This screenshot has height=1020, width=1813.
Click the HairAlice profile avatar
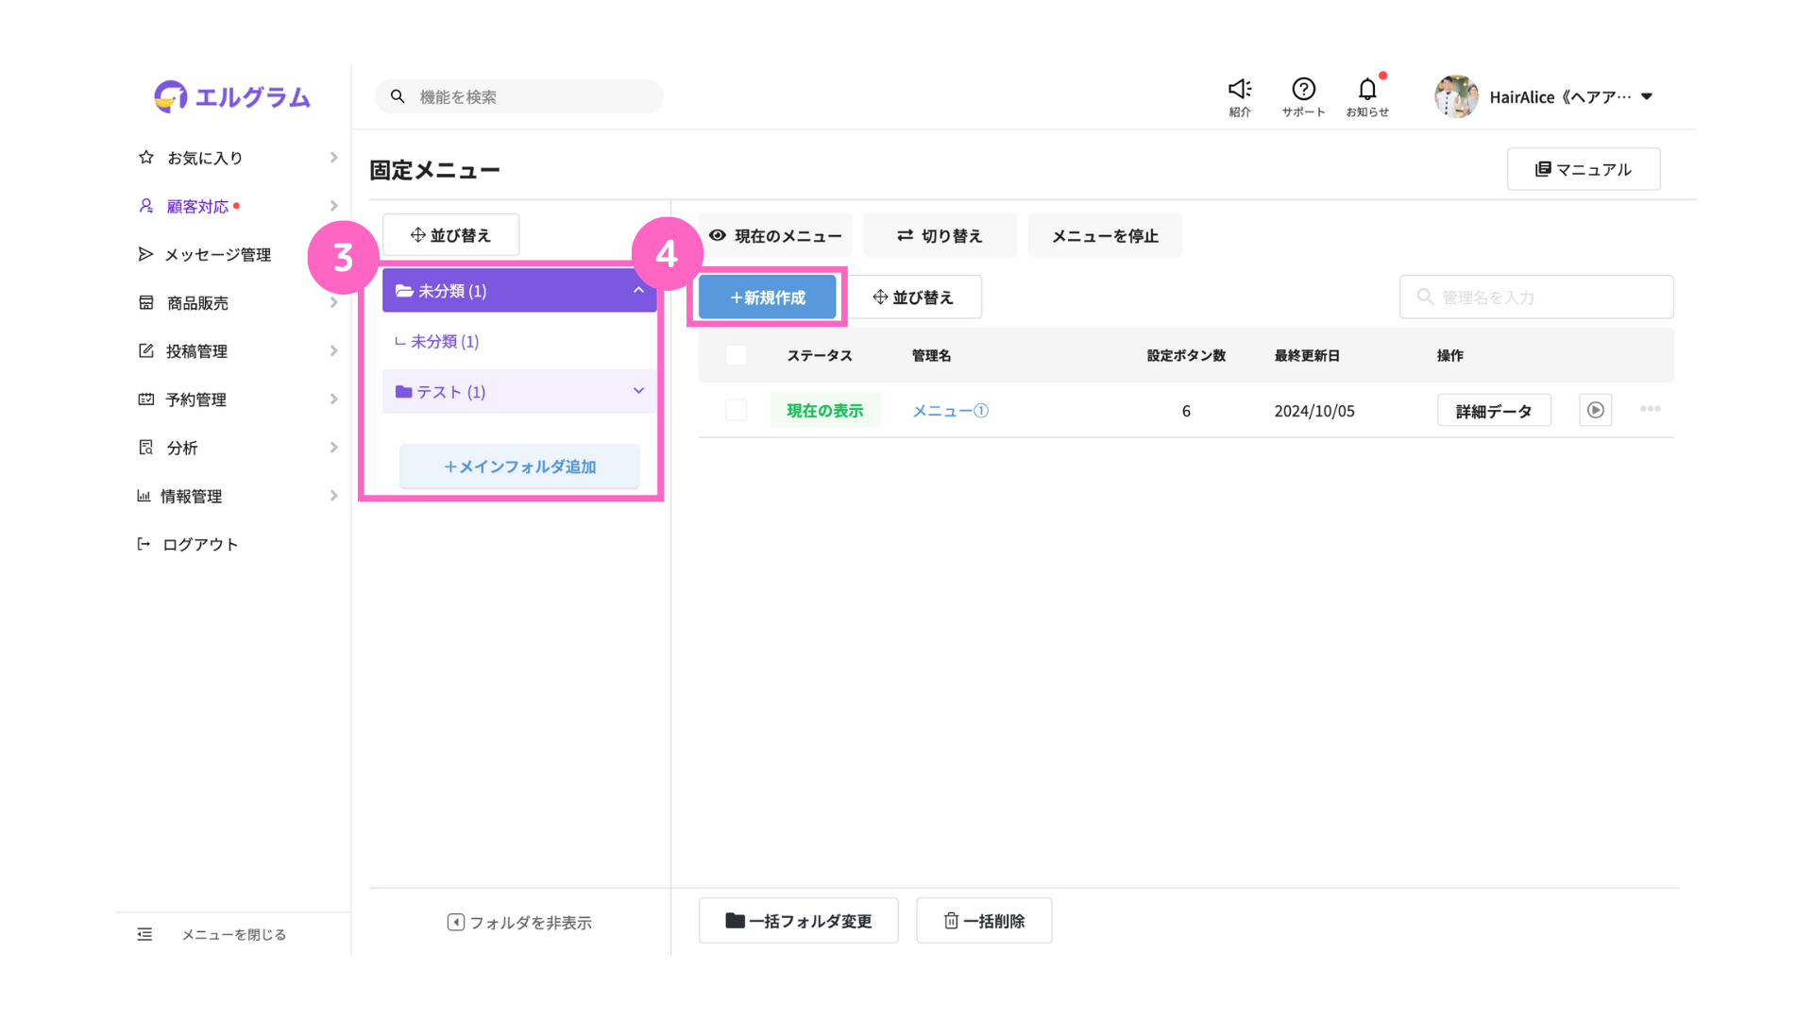1456,96
